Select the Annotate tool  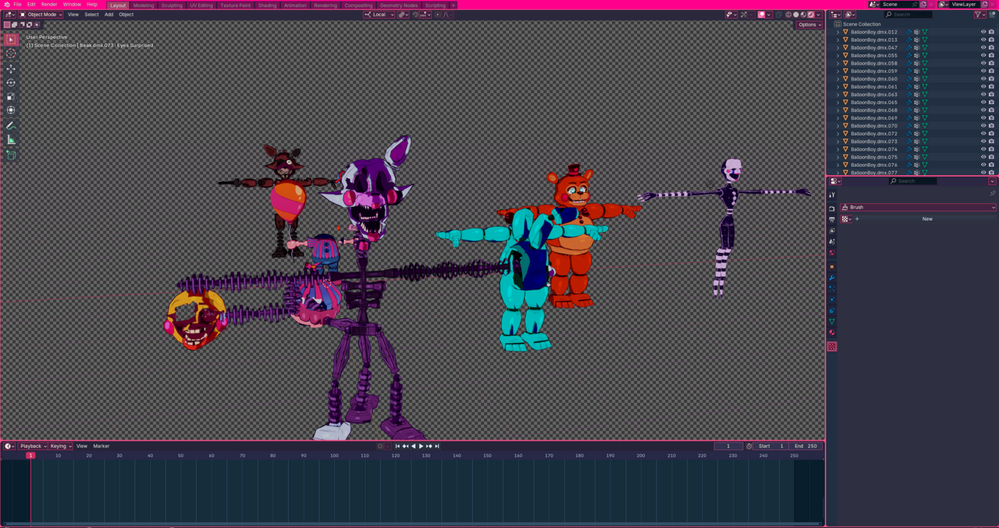pos(11,126)
